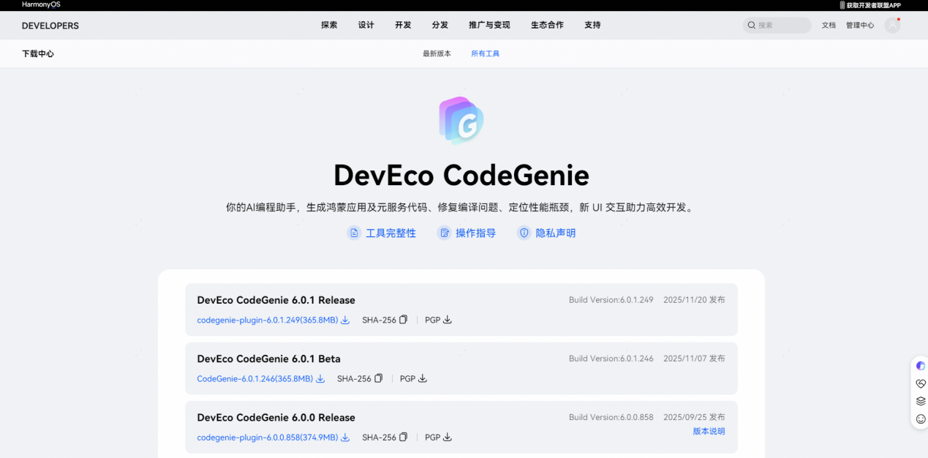The image size is (928, 458).
Task: Click the search magnifier icon
Action: [x=752, y=24]
